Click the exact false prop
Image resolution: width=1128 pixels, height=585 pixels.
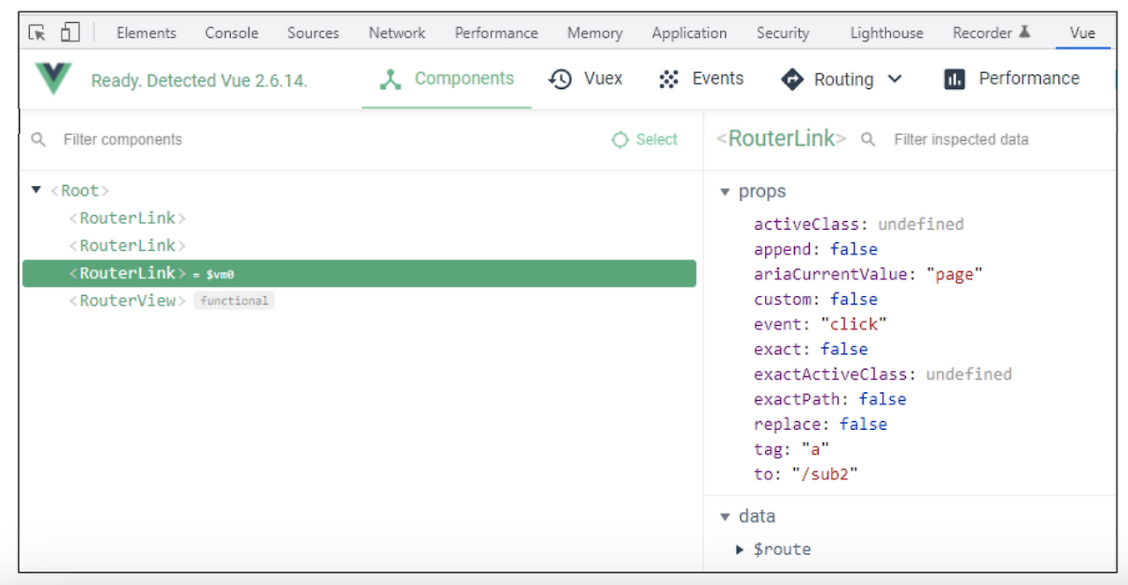[x=811, y=349]
